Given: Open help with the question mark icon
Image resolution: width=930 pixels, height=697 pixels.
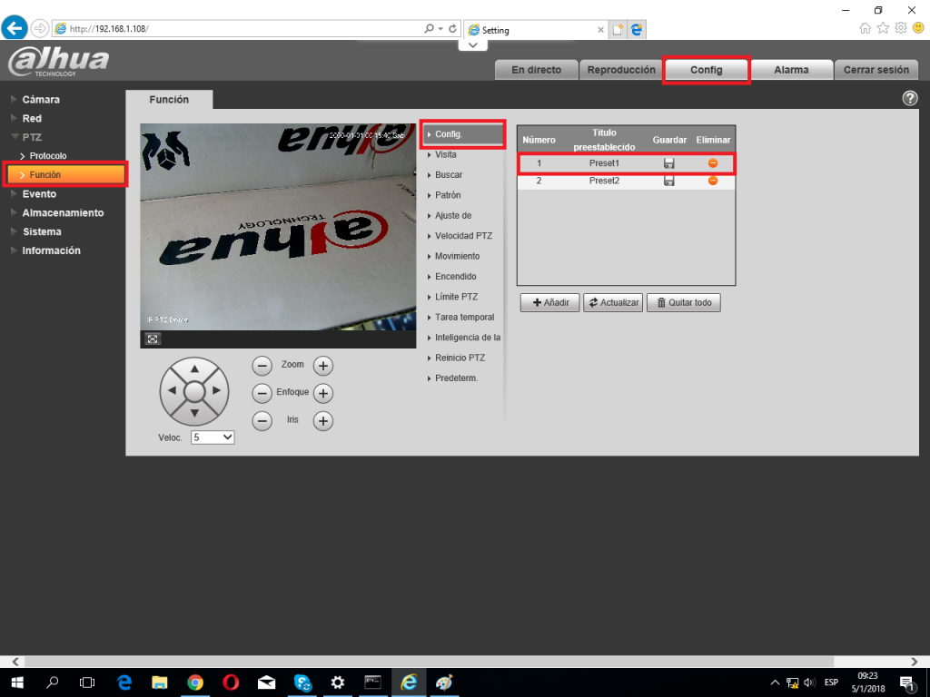Looking at the screenshot, I should point(909,98).
